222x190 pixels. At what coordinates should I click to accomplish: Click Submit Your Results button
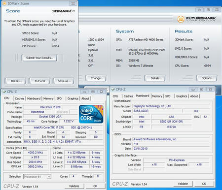coord(39,58)
